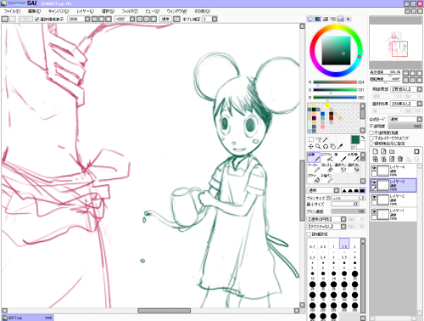The image size is (424, 321).
Task: Select the eyedropper color picker tool
Action: pos(340,146)
